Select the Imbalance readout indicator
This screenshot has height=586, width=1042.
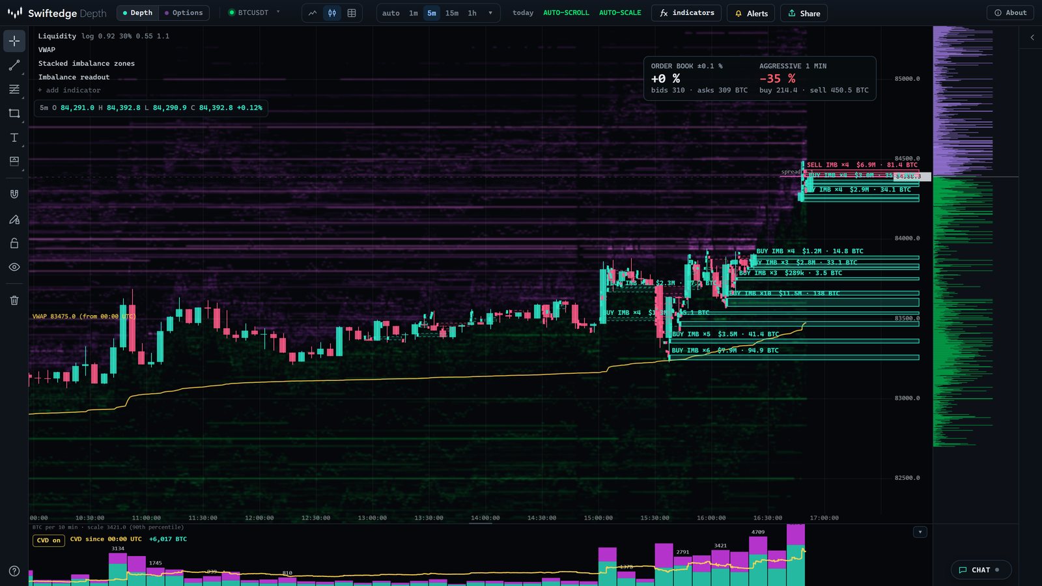pos(74,77)
